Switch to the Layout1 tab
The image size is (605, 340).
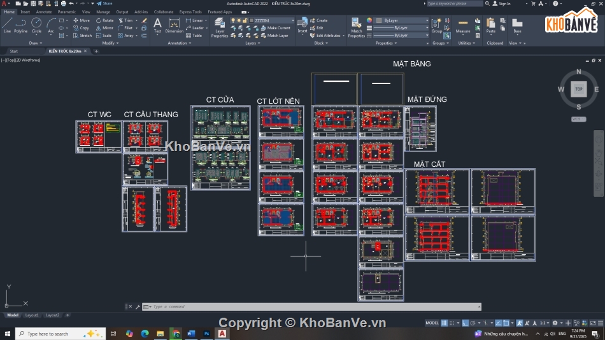(x=32, y=315)
